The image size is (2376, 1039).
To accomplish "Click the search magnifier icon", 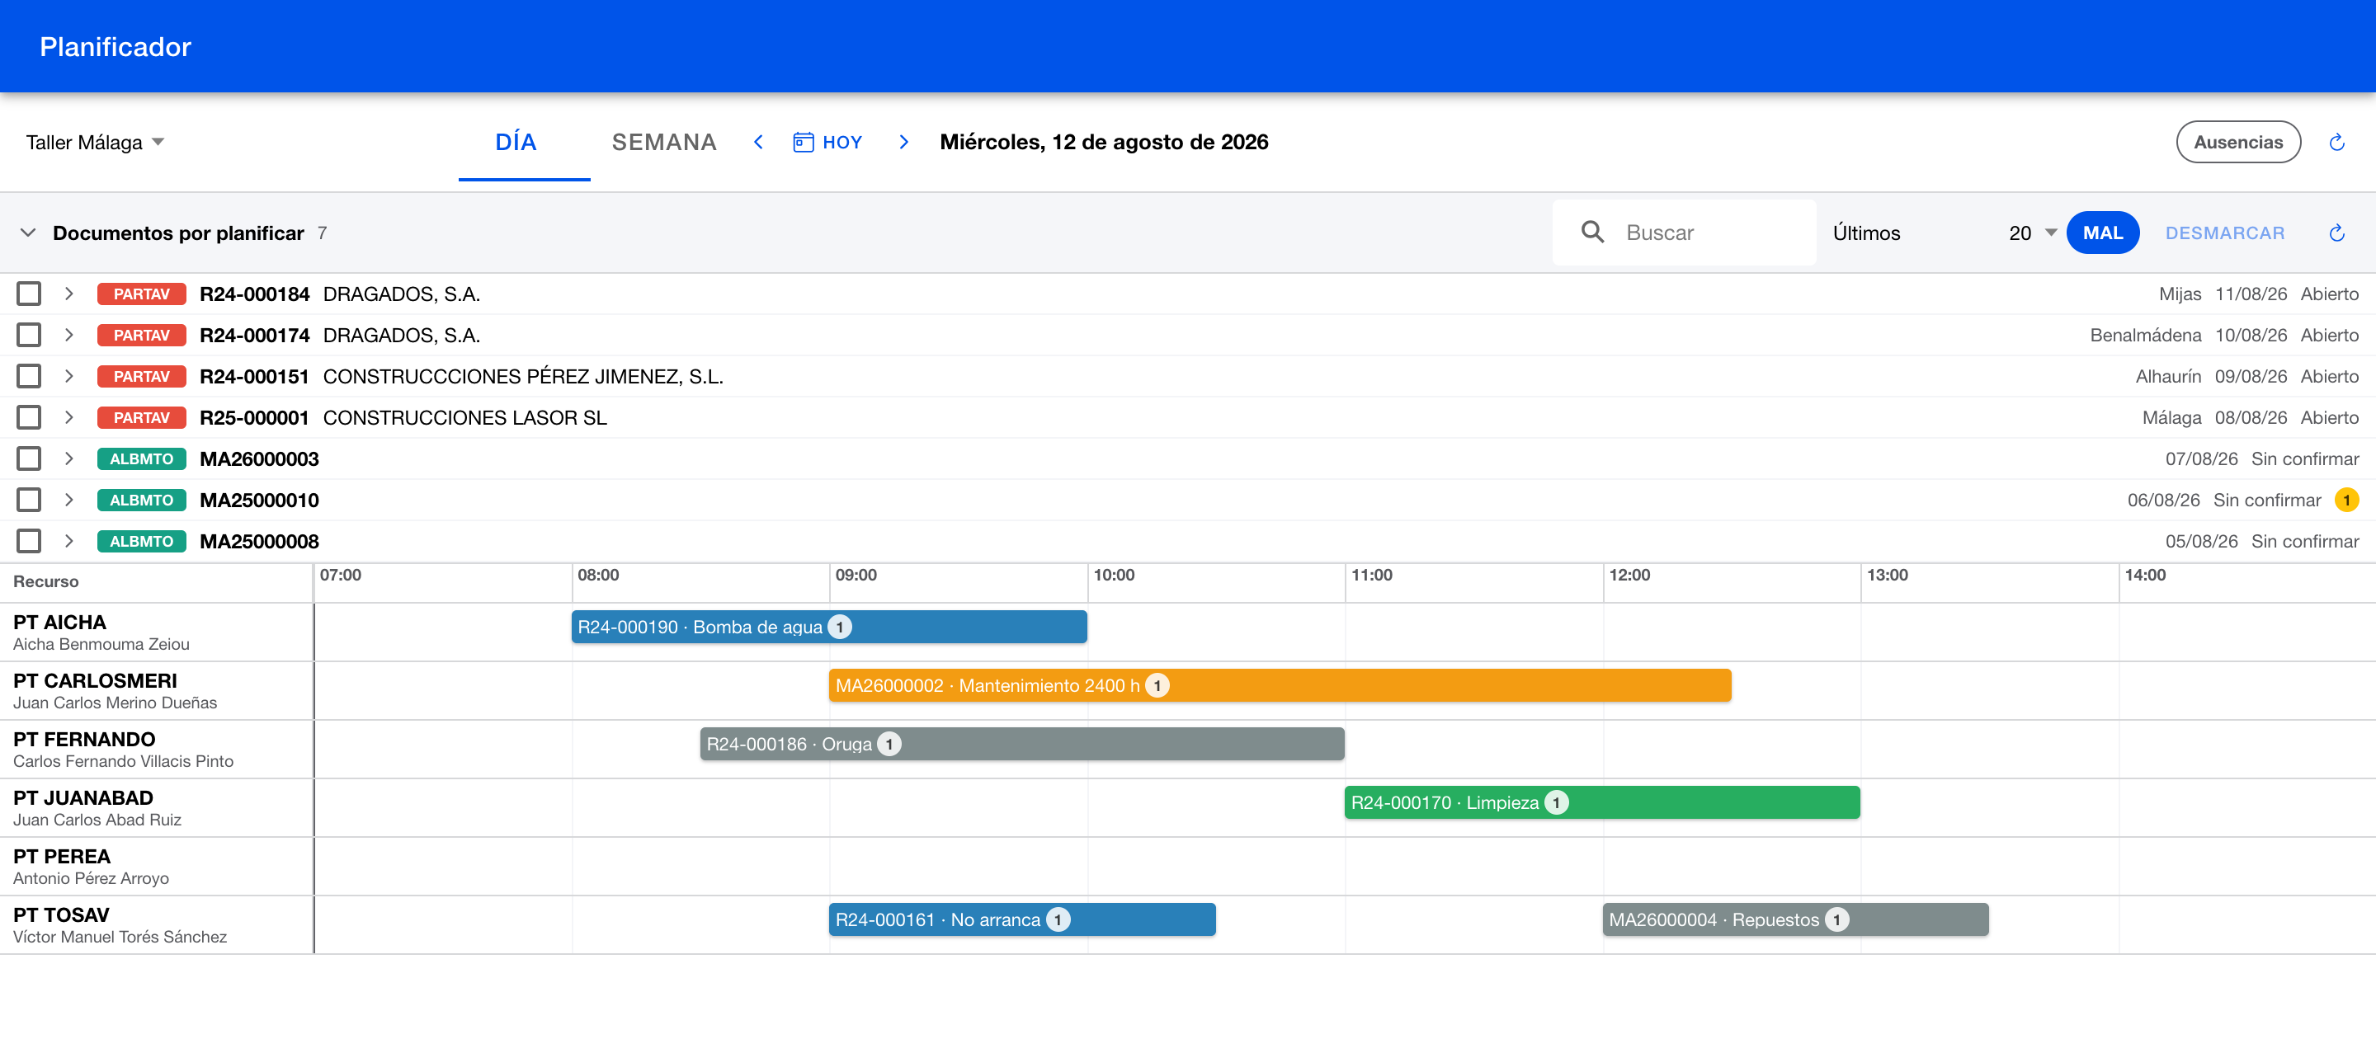I will (x=1592, y=233).
